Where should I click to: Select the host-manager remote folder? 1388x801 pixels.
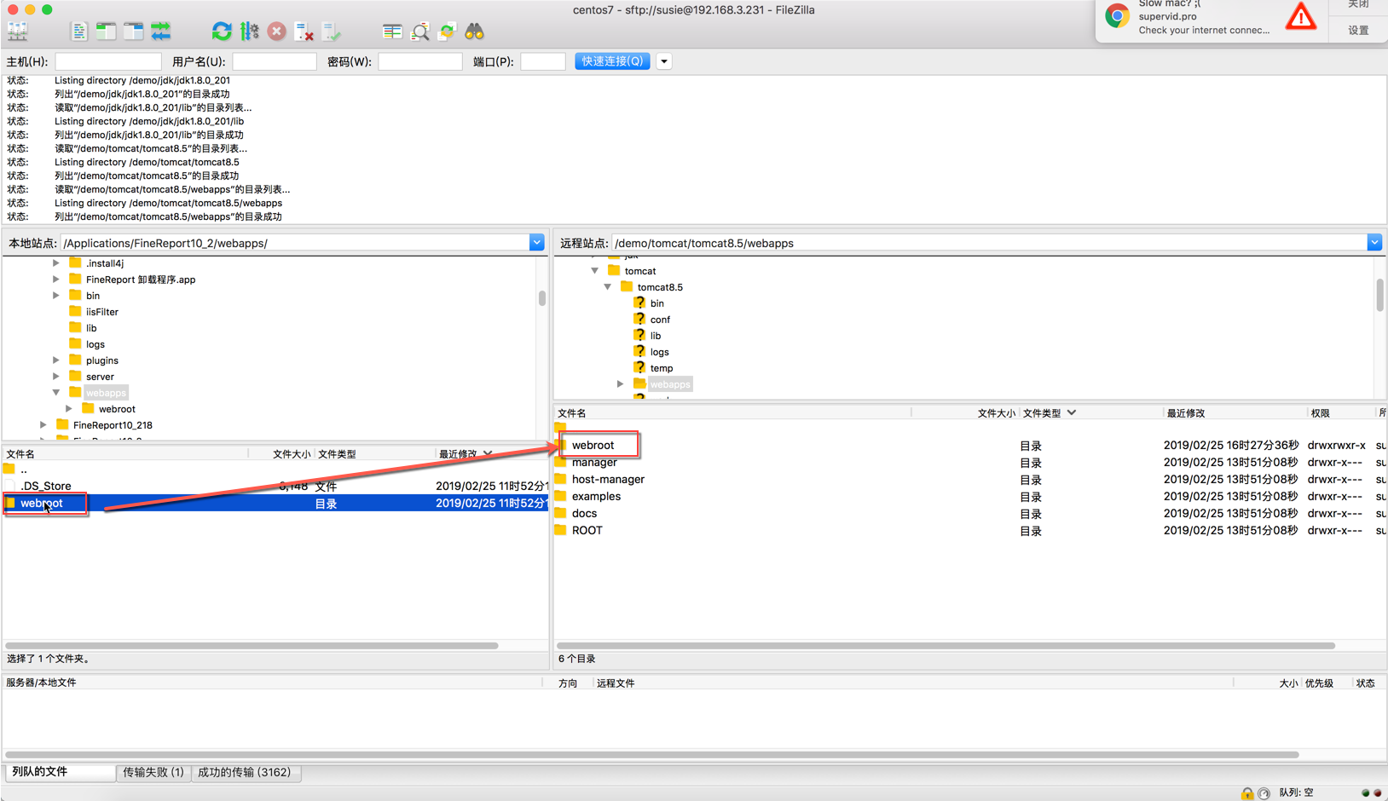point(608,480)
